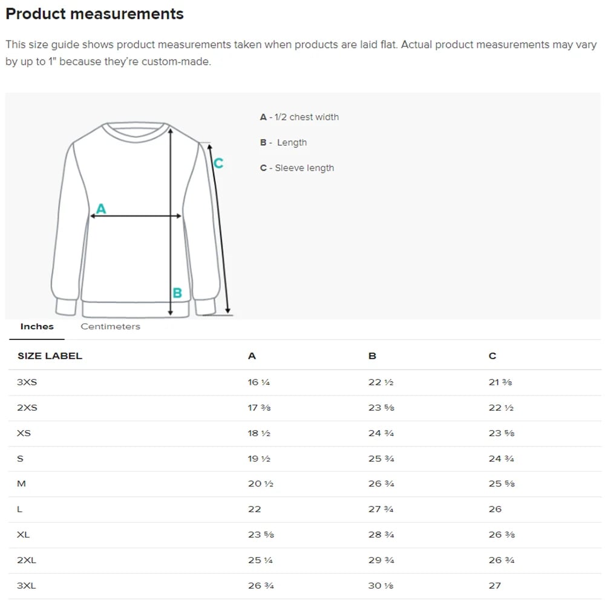Click the 3XL sleeve length value 27
605x605 pixels.
point(495,586)
